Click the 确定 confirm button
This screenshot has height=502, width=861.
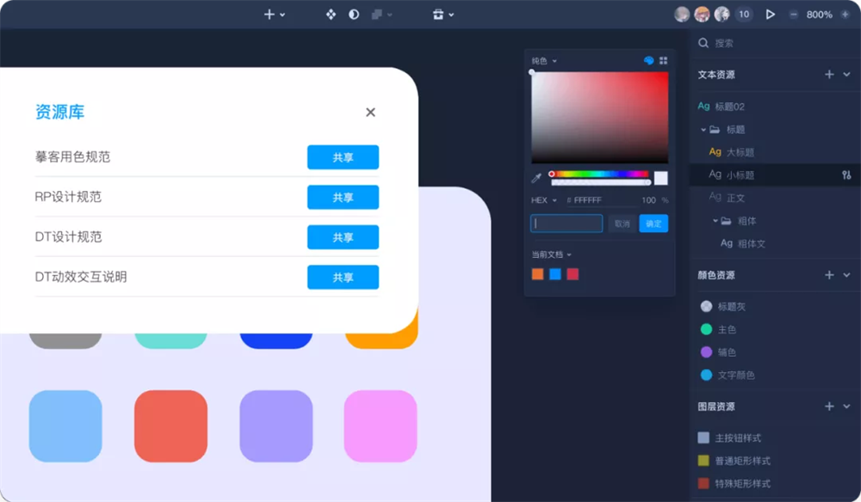click(653, 223)
